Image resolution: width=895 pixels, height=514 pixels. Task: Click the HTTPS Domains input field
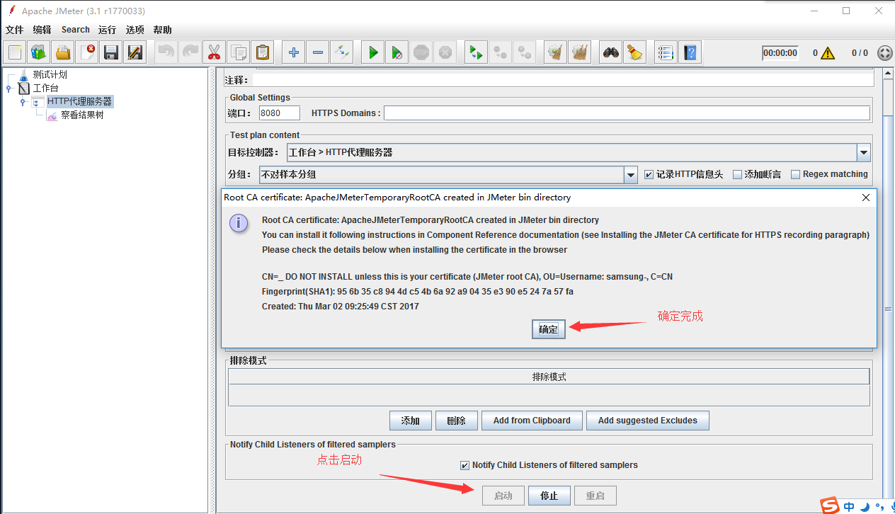pos(627,113)
